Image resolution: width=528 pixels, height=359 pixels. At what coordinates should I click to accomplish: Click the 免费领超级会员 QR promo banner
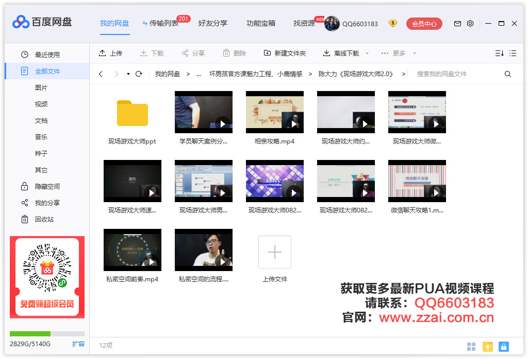click(x=47, y=277)
